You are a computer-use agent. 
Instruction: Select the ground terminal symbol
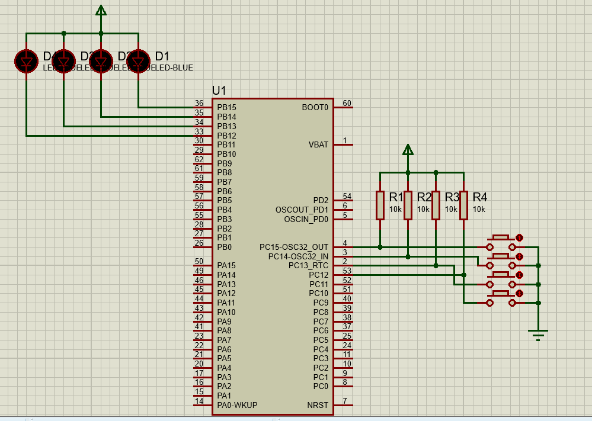tap(538, 335)
